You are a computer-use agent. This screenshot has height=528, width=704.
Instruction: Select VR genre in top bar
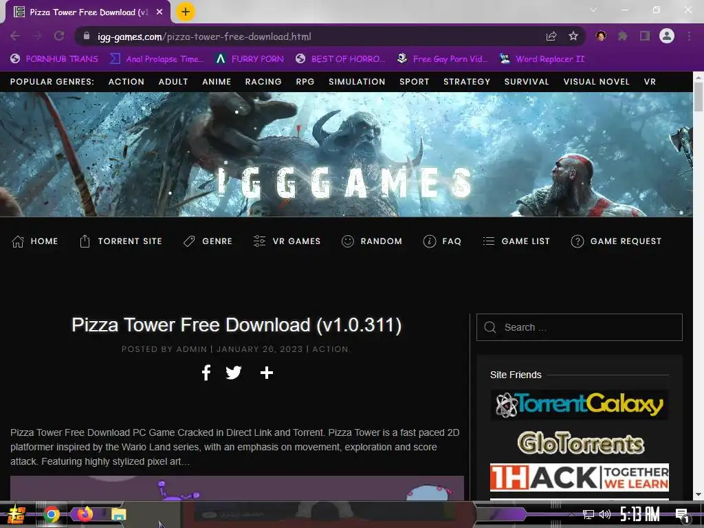pos(650,82)
